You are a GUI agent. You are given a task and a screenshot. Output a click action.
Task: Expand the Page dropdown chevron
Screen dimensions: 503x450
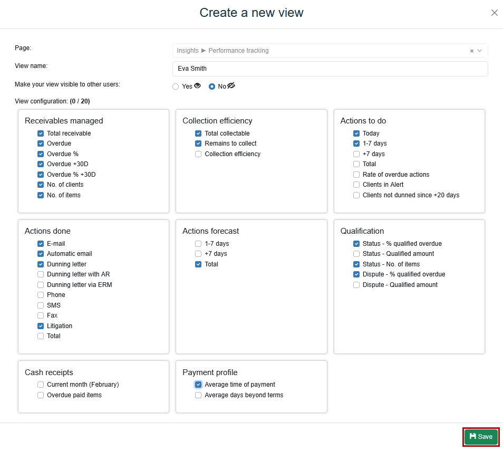(x=480, y=51)
